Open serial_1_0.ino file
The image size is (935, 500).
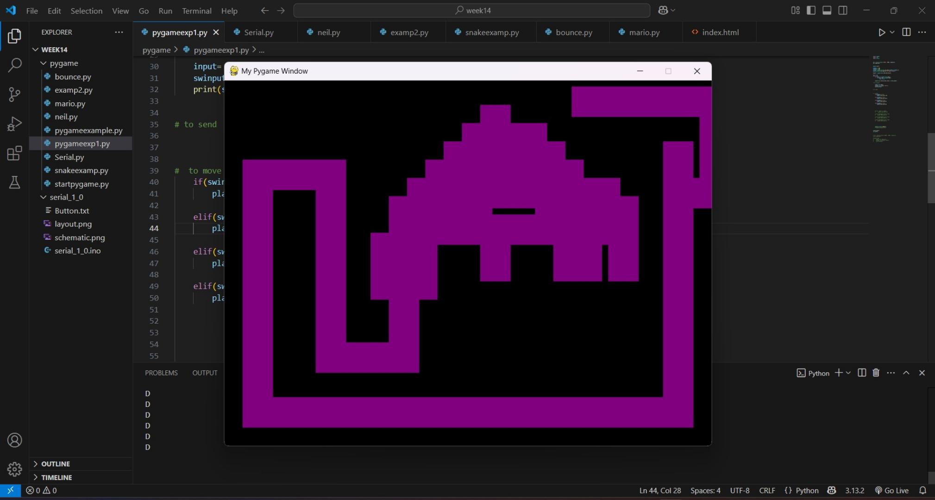(x=77, y=251)
